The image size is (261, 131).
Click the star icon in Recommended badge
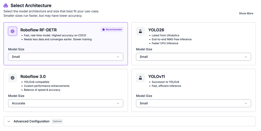(104, 29)
